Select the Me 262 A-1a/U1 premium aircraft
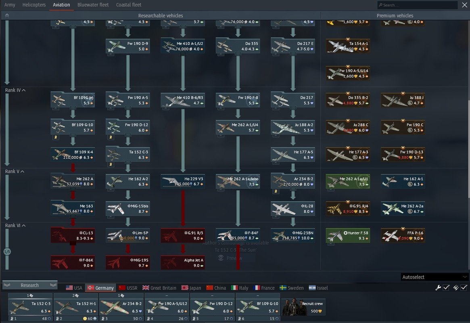This screenshot has height=323, width=470. [x=348, y=181]
